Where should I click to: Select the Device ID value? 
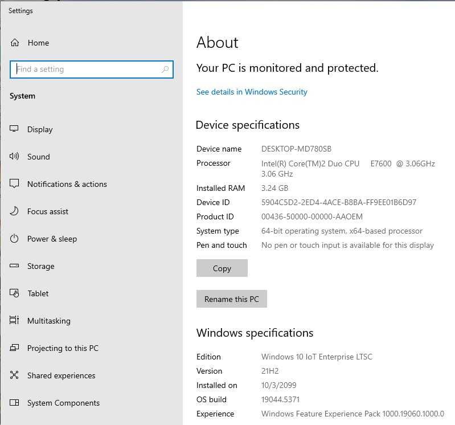tap(339, 202)
